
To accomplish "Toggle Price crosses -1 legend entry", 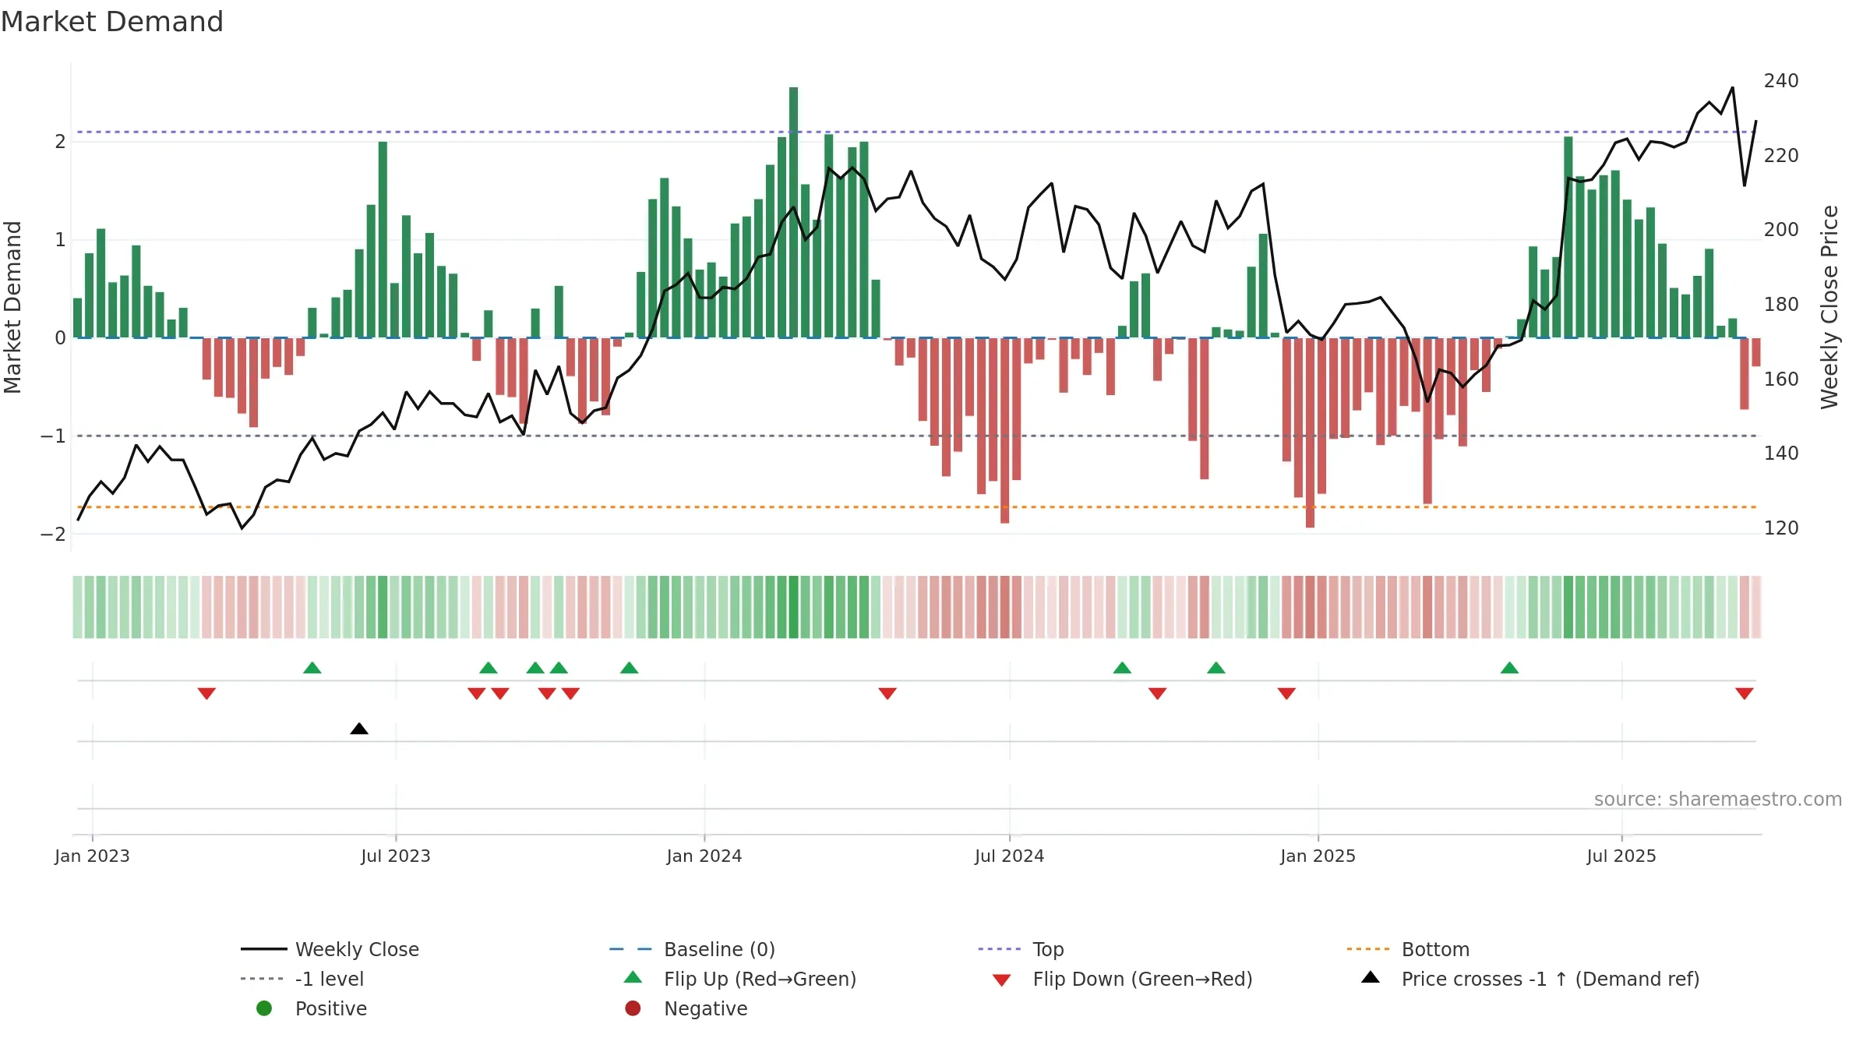I will (x=1530, y=979).
